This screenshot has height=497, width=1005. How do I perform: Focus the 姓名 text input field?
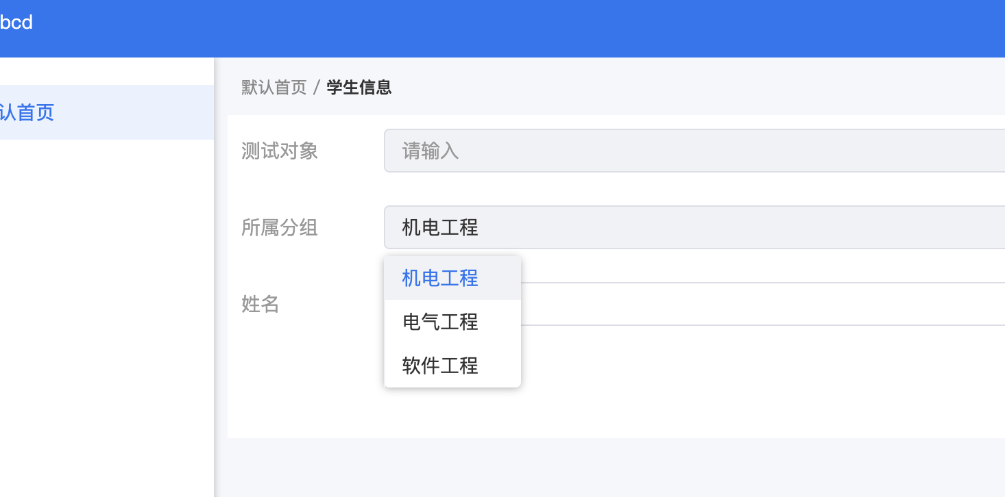pyautogui.click(x=763, y=304)
